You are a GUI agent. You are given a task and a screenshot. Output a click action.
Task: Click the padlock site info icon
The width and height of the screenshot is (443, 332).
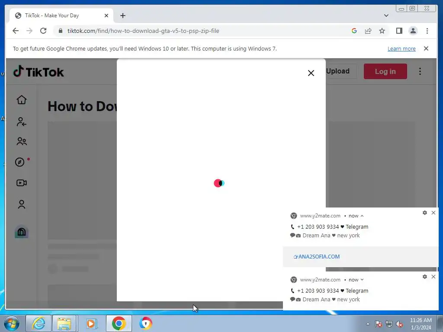coord(60,31)
